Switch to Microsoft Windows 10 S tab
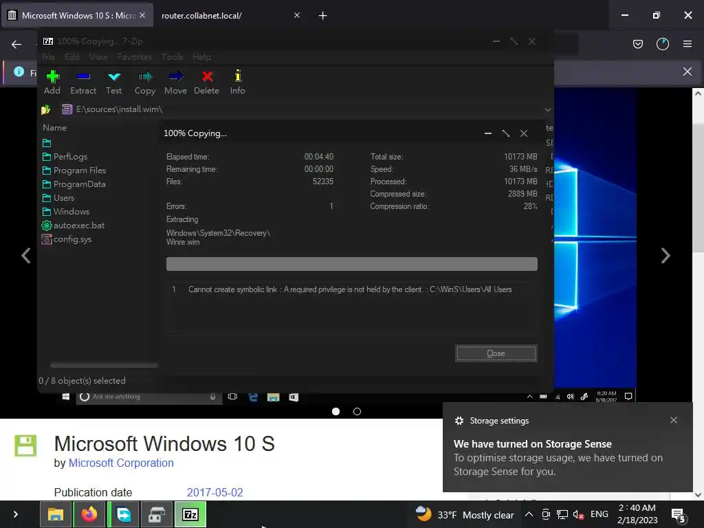Viewport: 704px width, 528px height. 78,16
